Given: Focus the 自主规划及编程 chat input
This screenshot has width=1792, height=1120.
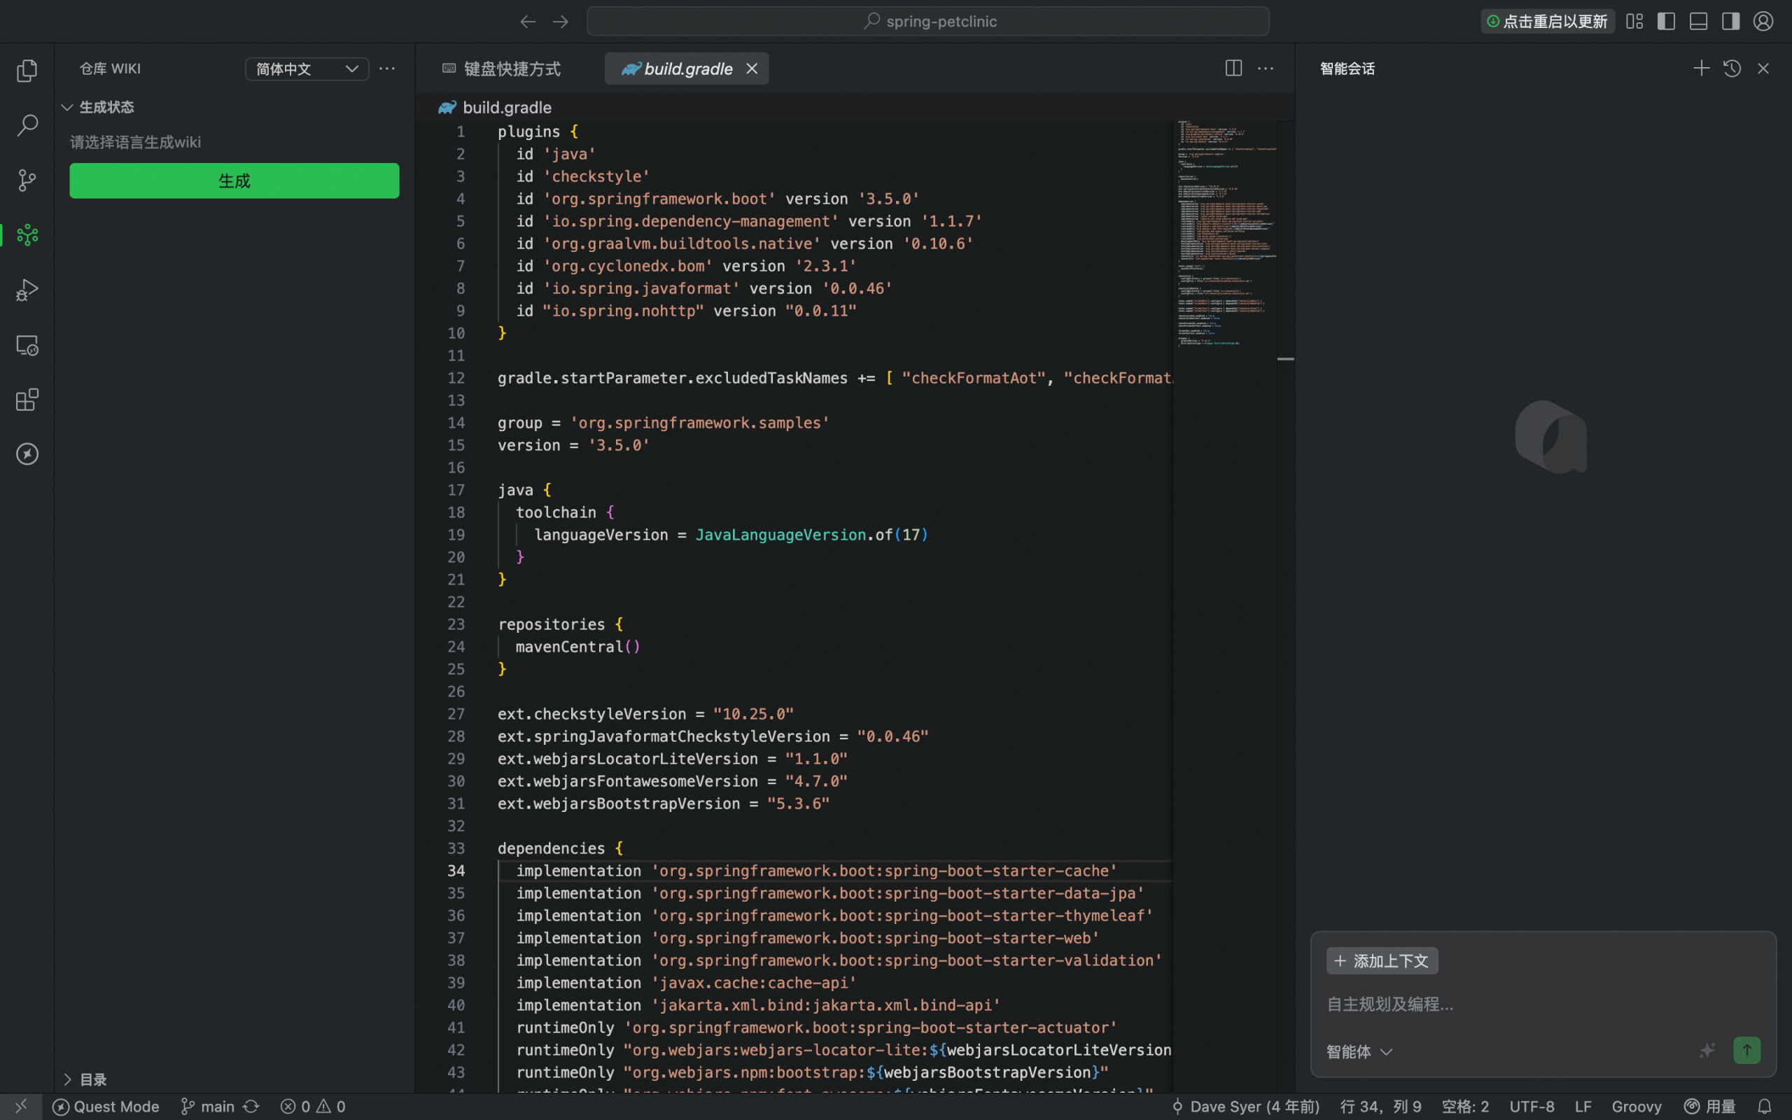Looking at the screenshot, I should [1543, 1004].
